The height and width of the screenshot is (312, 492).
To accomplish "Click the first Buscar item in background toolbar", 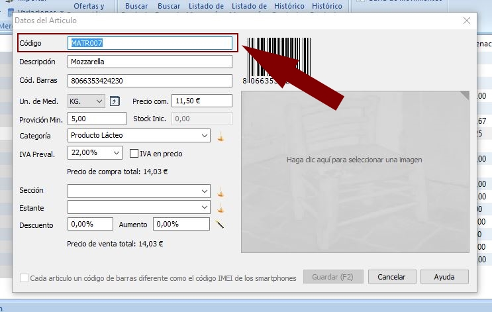I will click(136, 6).
